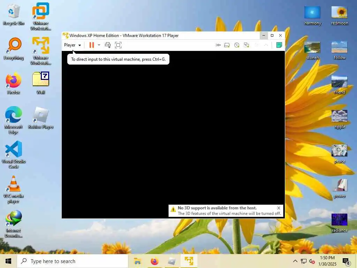Select the Firefox desktop shortcut
This screenshot has width=357, height=268.
coord(14,83)
